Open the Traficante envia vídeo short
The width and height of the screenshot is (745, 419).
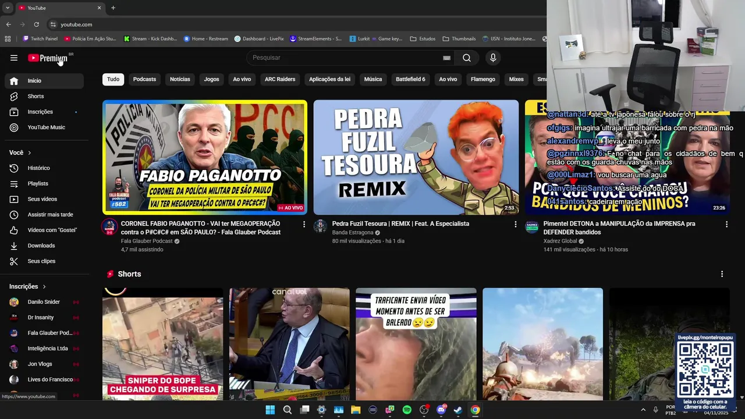pyautogui.click(x=416, y=344)
